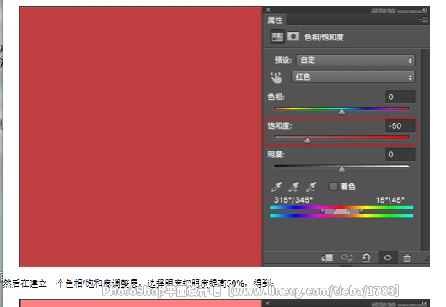The width and height of the screenshot is (446, 307).
Task: Delete this adjustment layer via trash icon
Action: [x=406, y=257]
